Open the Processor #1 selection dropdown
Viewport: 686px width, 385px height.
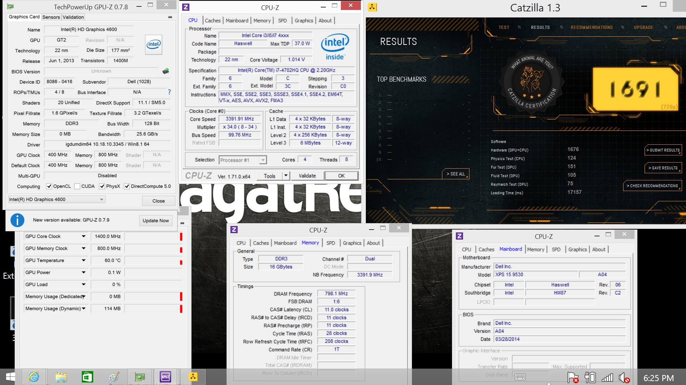click(243, 160)
